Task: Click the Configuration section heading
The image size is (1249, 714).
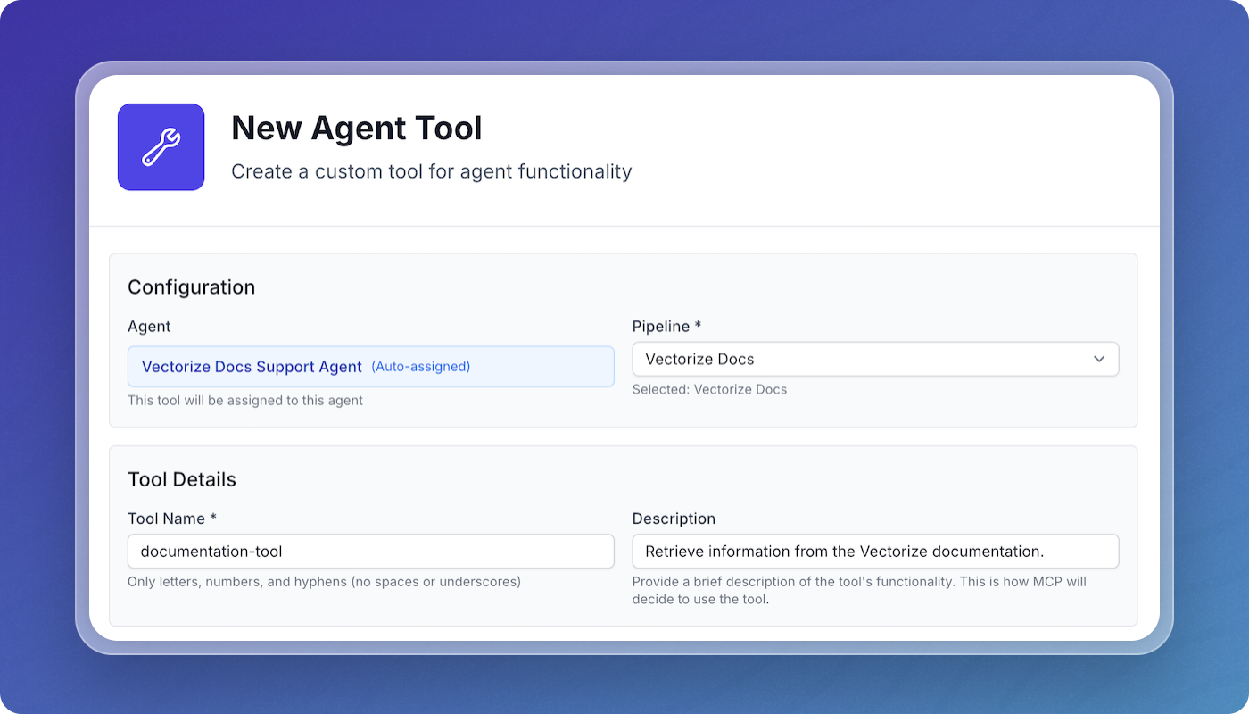Action: 191,287
